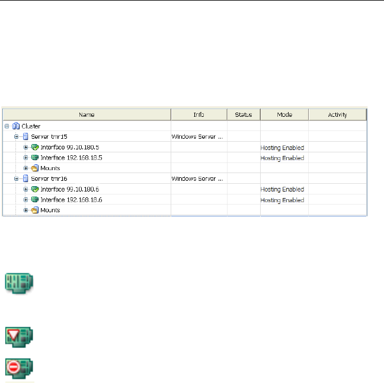Click the network card icon for Interface 192.168.18.6
Screen dimensions: 384x383
coord(34,200)
